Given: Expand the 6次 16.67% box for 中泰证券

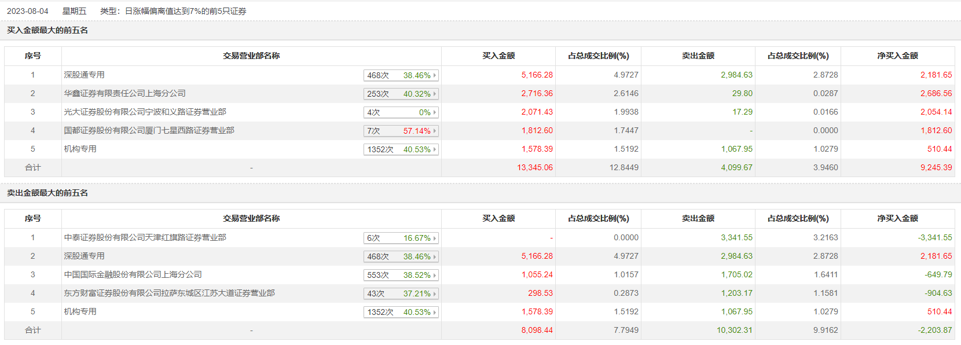Looking at the screenshot, I should tap(401, 238).
